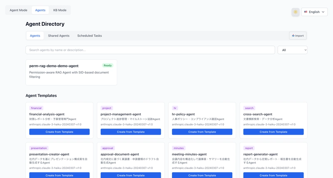This screenshot has height=178, width=333.
Task: Open the English language dropdown
Action: pos(314,12)
